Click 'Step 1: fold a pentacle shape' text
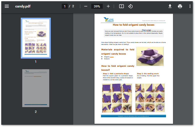The width and height of the screenshot is (195, 127). 116,74
